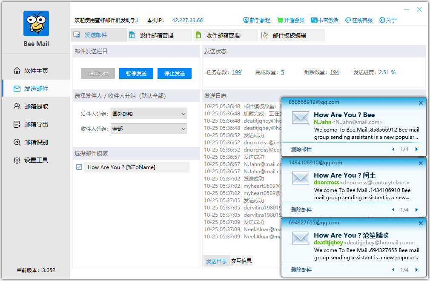Click the Bee Mail logo
Screen dimensions: 430x281
click(36, 23)
